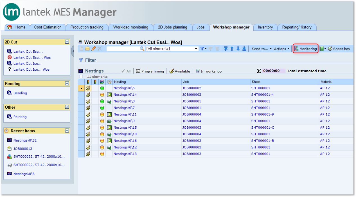Open sheet SHT000001-4 link

point(263,95)
